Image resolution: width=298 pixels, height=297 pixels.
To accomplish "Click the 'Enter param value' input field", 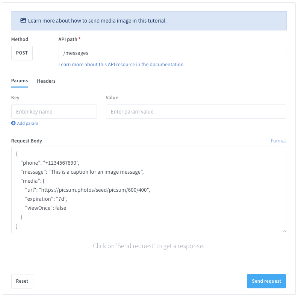I will click(196, 112).
